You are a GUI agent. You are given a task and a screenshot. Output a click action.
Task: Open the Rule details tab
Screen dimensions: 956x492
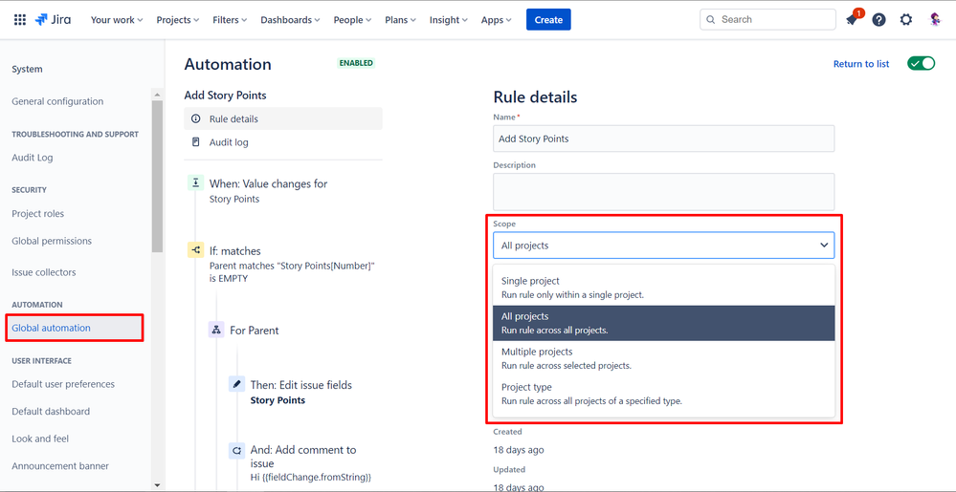point(283,118)
